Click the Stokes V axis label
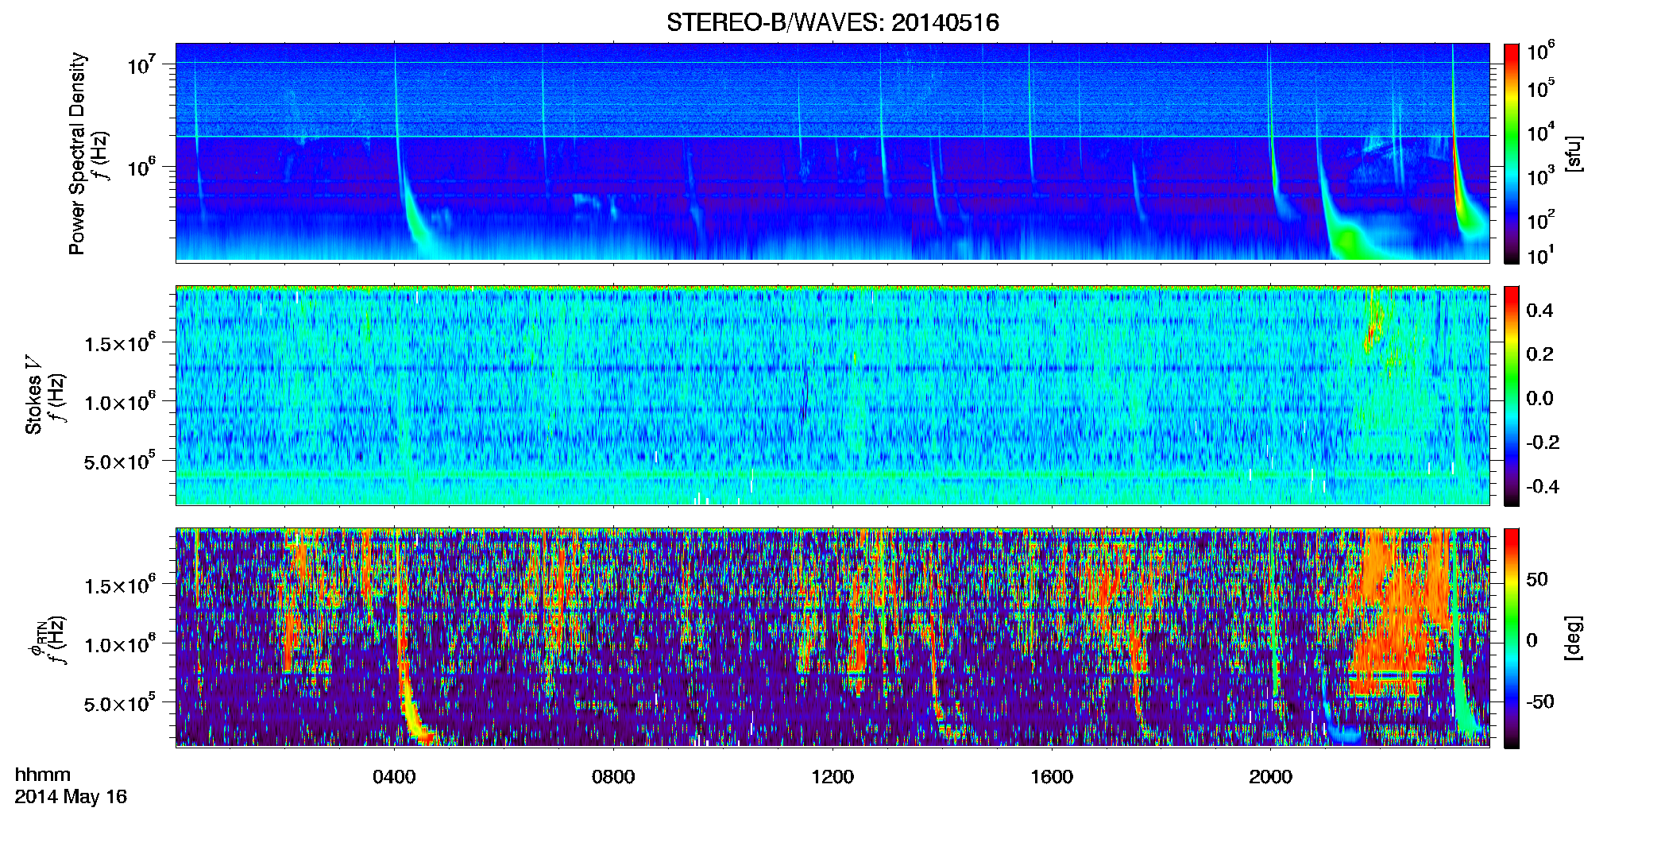The height and width of the screenshot is (858, 1665). tap(33, 395)
